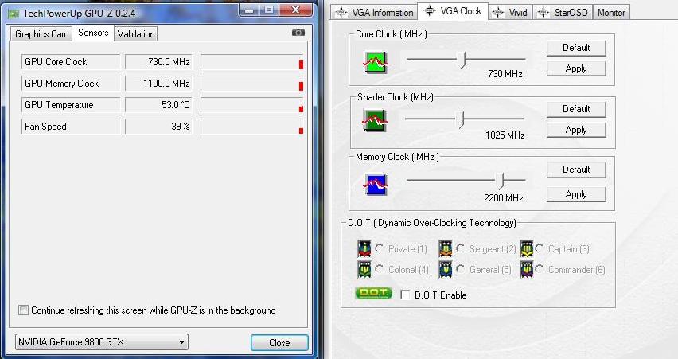The image size is (678, 359).
Task: Click the green Core Clock graph icon
Action: tap(376, 62)
